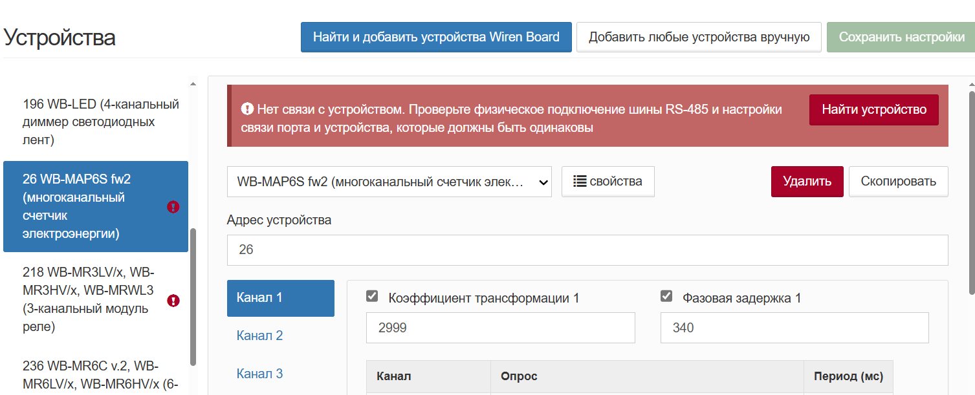Click device list vertical scrollbar thumb
The height and width of the screenshot is (395, 975).
click(193, 297)
